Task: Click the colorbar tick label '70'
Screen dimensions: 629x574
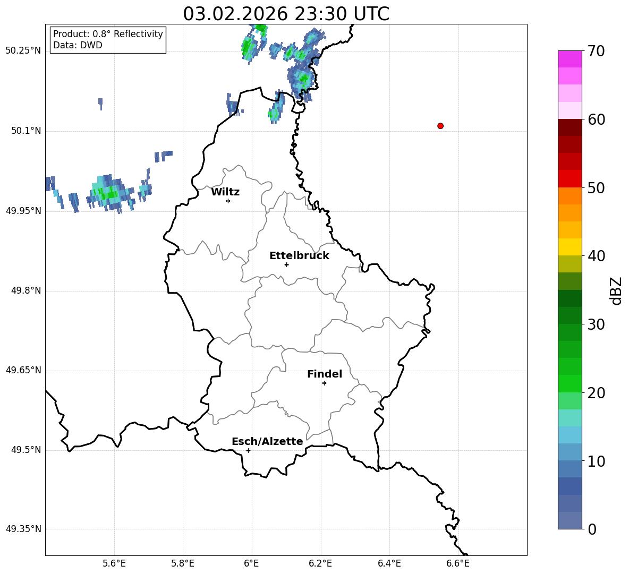Action: 596,52
